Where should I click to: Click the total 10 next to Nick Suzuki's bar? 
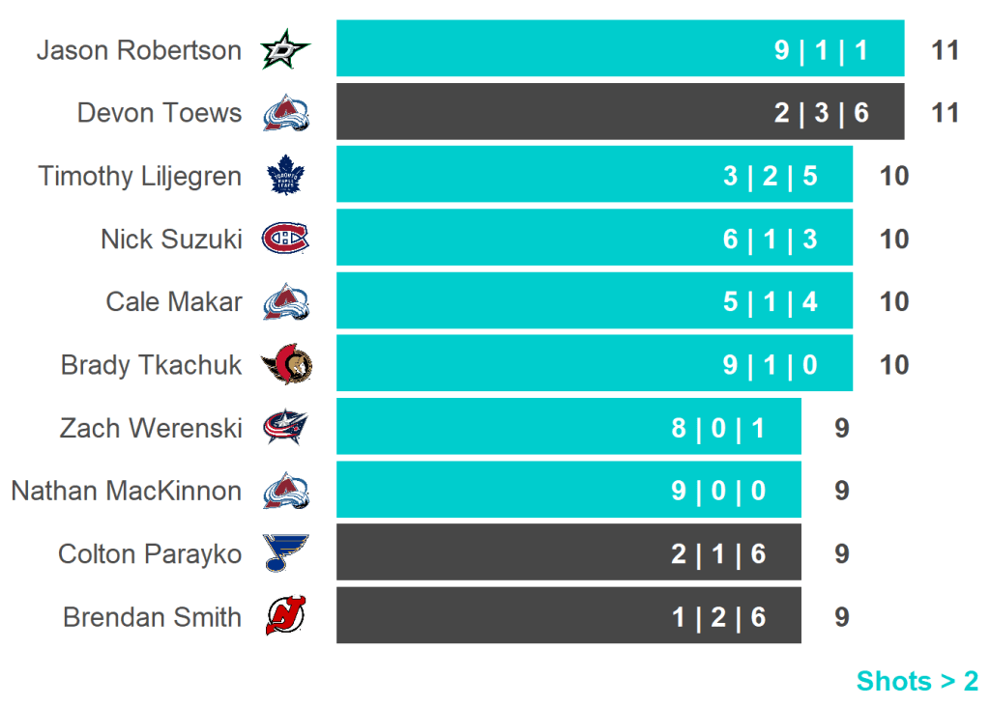pos(894,239)
